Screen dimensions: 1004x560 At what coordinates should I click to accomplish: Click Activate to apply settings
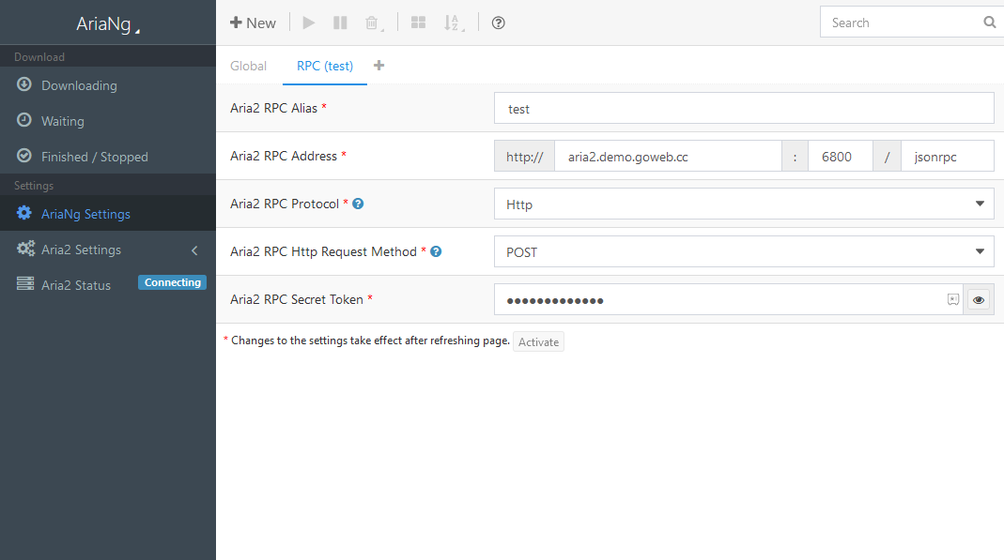(538, 341)
